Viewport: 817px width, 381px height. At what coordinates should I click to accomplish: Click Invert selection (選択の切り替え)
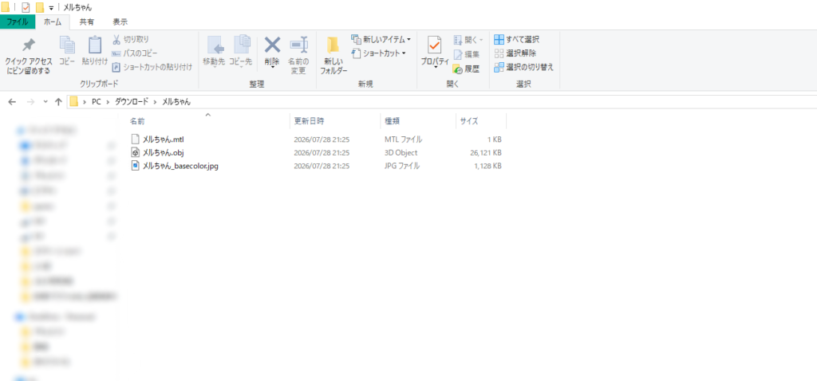523,67
